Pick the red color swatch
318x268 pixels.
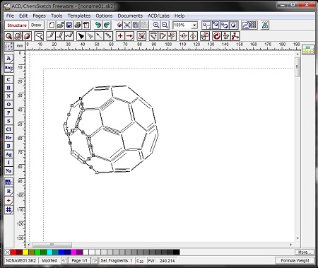point(13,252)
